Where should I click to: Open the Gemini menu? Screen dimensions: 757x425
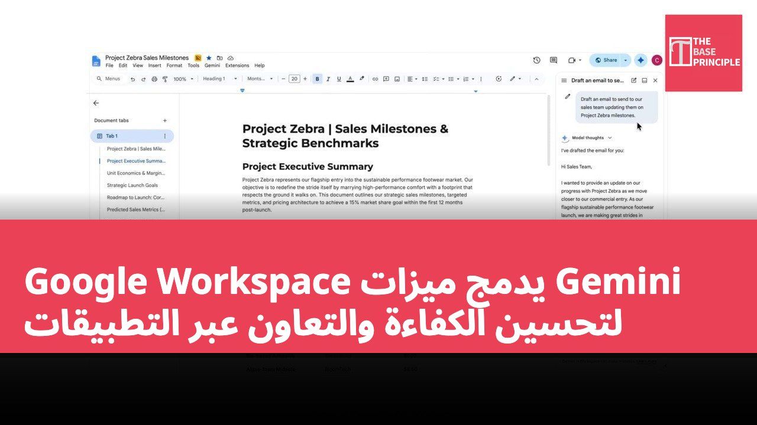(x=212, y=66)
